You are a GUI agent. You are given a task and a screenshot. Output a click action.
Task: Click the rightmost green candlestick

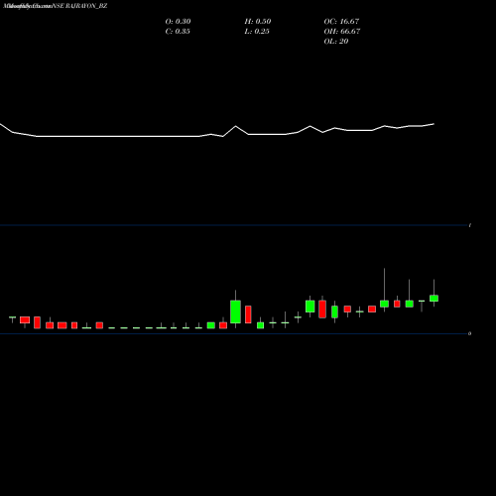434,299
